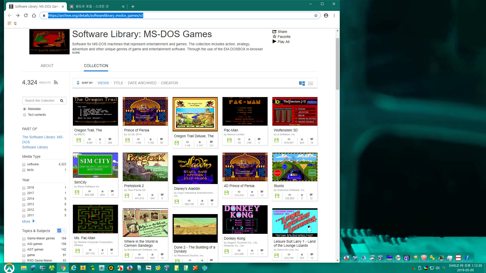Click the search magnifier in collection box
This screenshot has height=273, width=486.
click(62, 101)
